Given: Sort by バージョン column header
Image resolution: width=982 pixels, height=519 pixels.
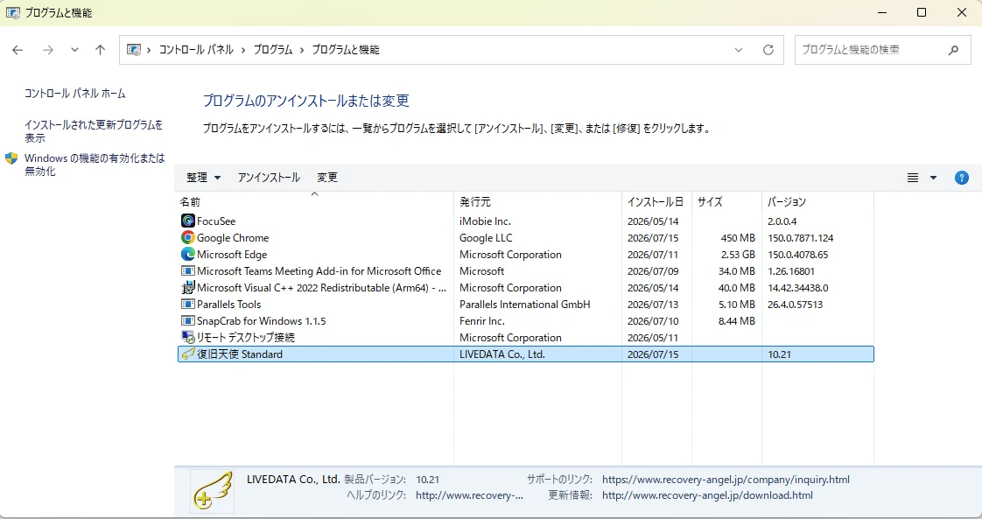Looking at the screenshot, I should pos(817,201).
